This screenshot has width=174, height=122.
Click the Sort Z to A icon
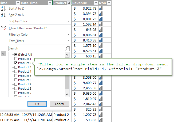coord(3,15)
